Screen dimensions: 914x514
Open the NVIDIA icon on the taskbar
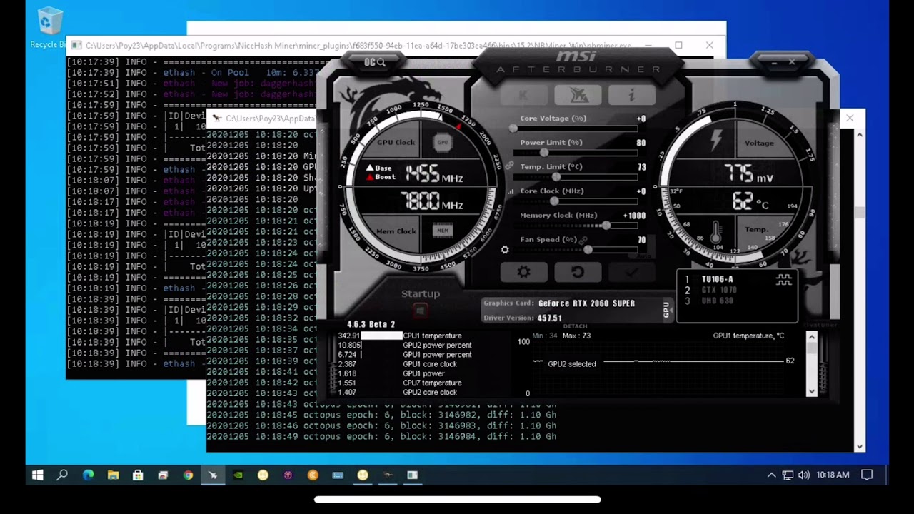pyautogui.click(x=238, y=475)
